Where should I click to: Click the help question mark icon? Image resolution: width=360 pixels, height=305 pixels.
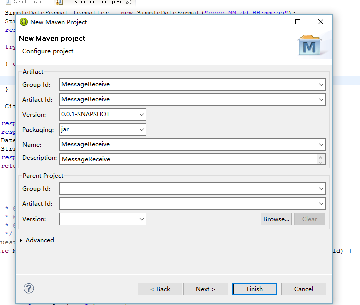pos(29,288)
